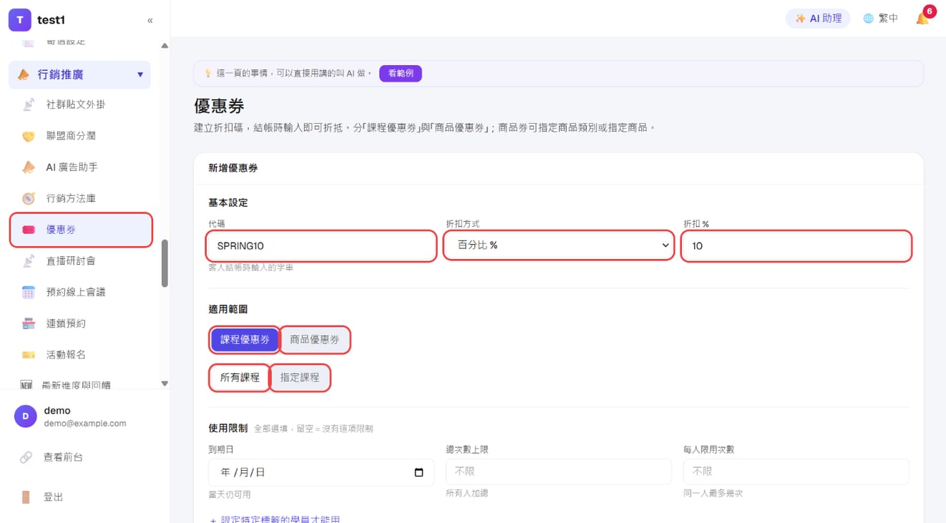Click the 折扣 % input field

[x=796, y=245]
